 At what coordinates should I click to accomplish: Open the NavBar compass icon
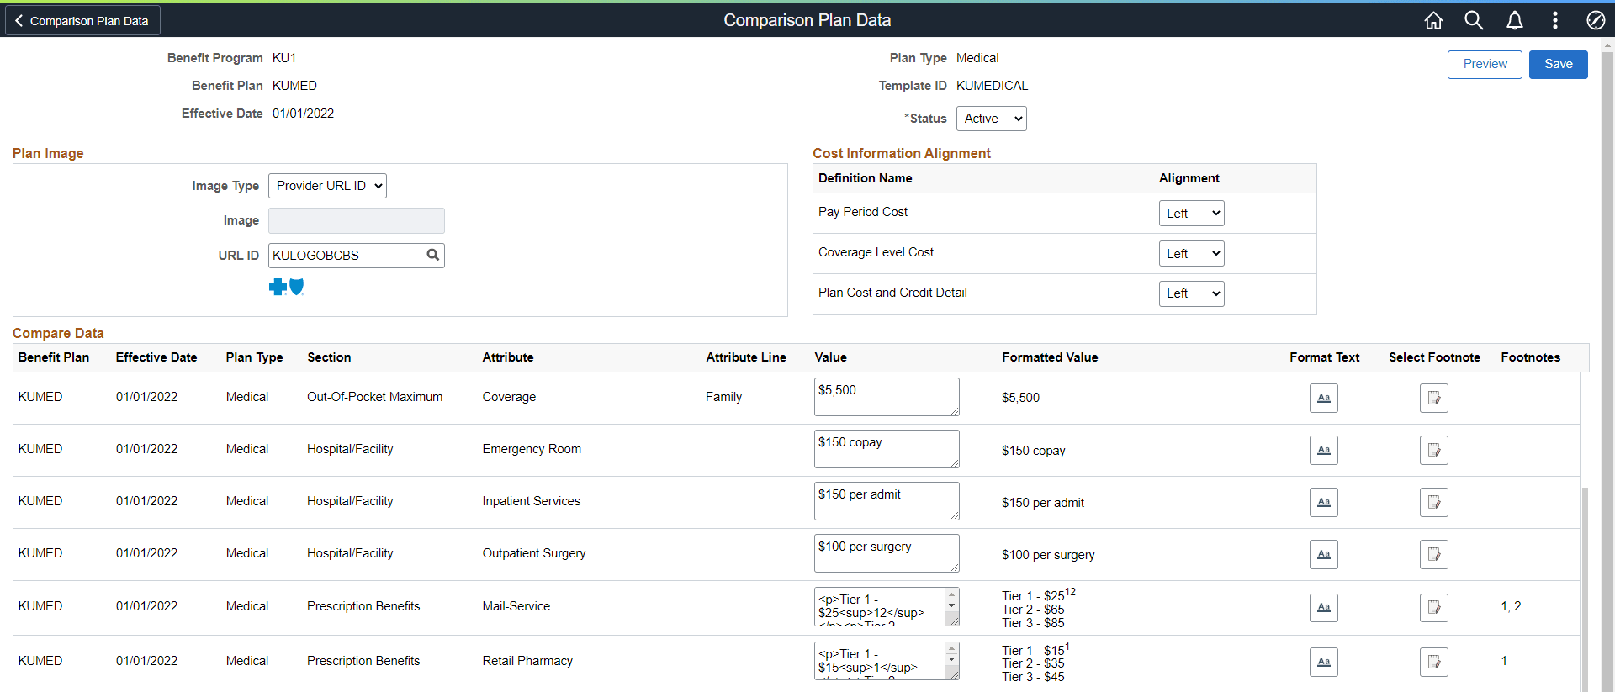1596,20
